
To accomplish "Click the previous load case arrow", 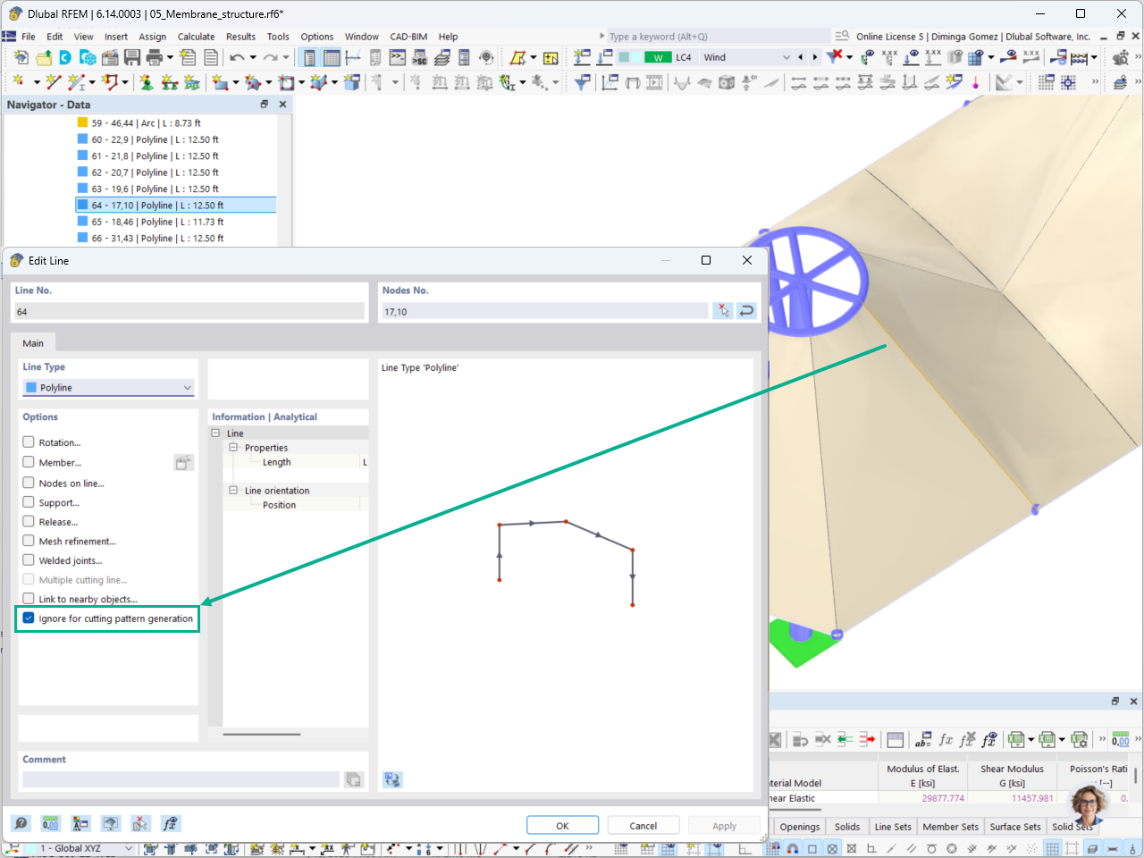I will point(801,57).
